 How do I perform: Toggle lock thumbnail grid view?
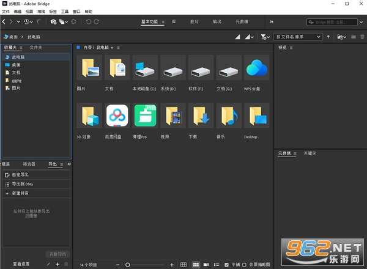coord(183,265)
